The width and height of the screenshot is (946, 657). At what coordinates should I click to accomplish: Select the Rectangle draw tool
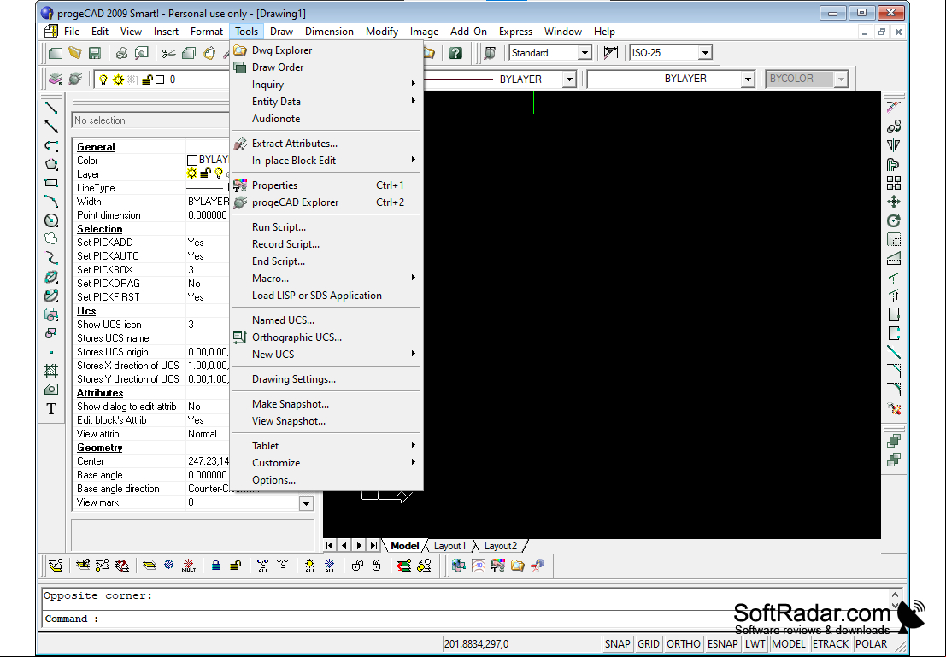tap(51, 183)
